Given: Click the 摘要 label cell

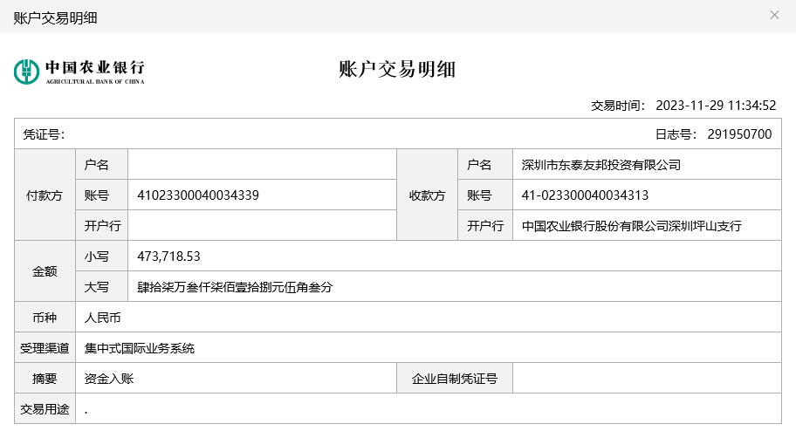Looking at the screenshot, I should 45,378.
